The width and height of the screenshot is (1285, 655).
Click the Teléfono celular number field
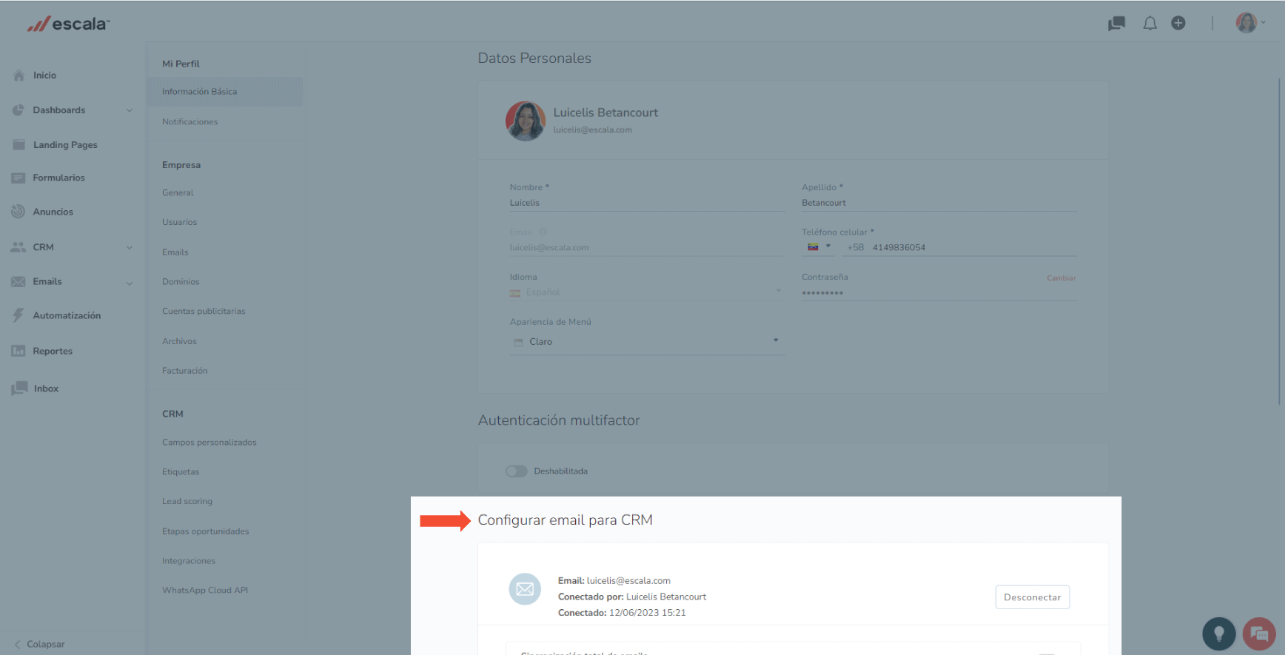point(961,248)
